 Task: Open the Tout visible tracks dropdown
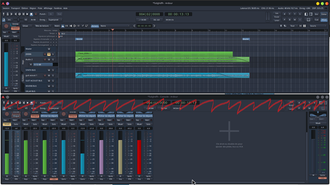[x=293, y=26]
